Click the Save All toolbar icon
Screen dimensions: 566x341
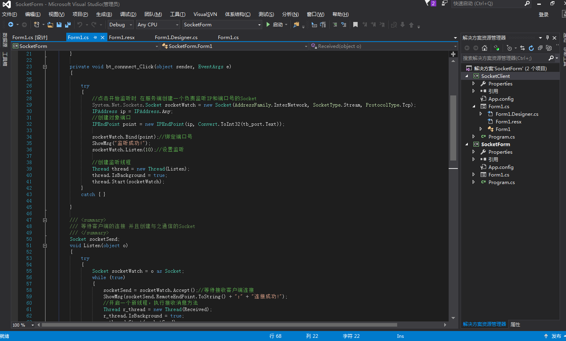[67, 25]
